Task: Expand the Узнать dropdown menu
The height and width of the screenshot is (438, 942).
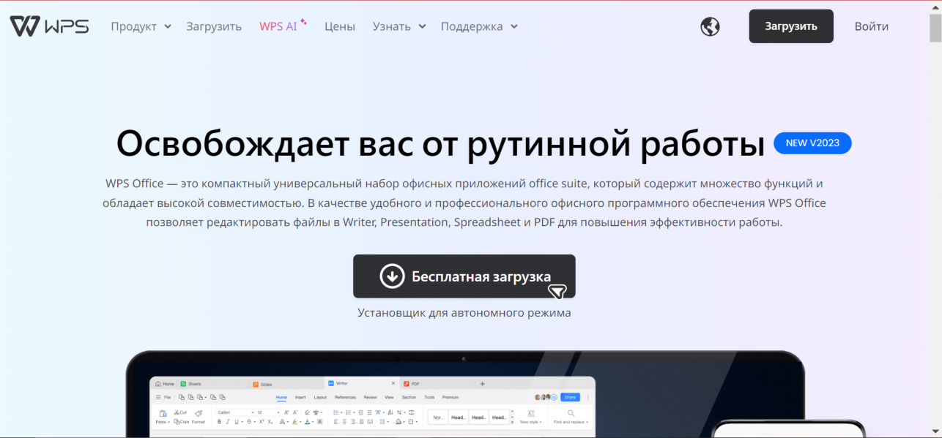Action: pyautogui.click(x=398, y=26)
